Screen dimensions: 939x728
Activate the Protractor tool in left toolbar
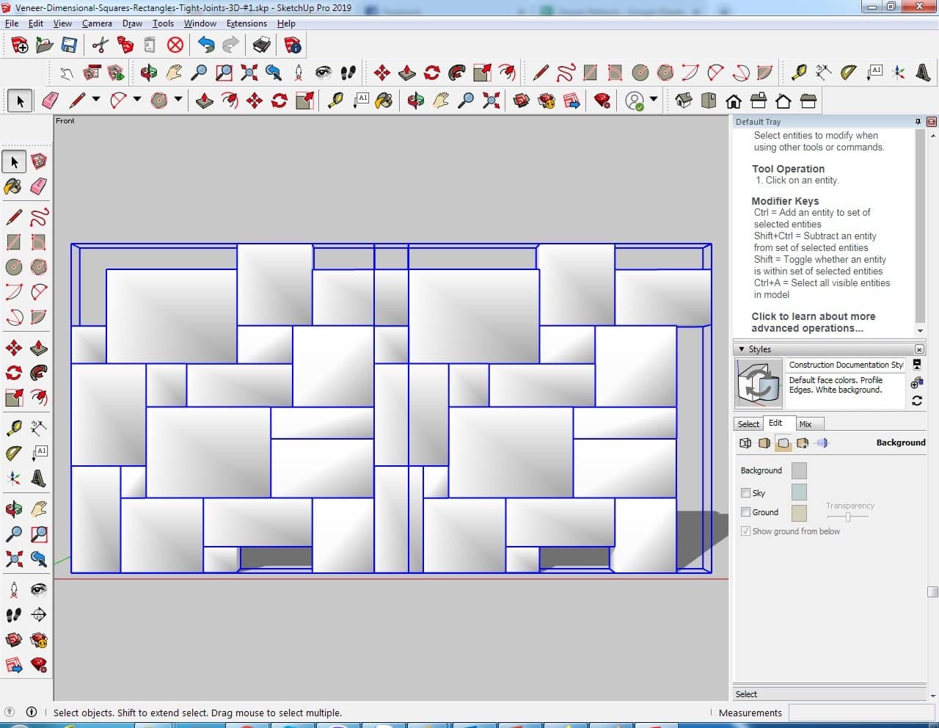(13, 453)
